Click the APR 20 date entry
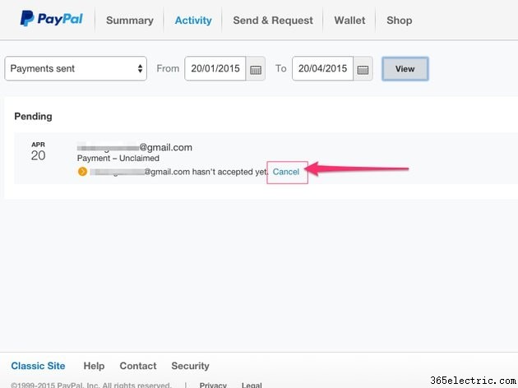 [x=39, y=152]
